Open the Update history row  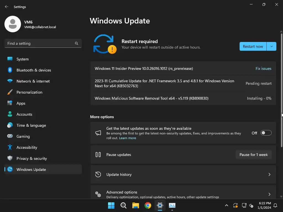click(x=183, y=174)
